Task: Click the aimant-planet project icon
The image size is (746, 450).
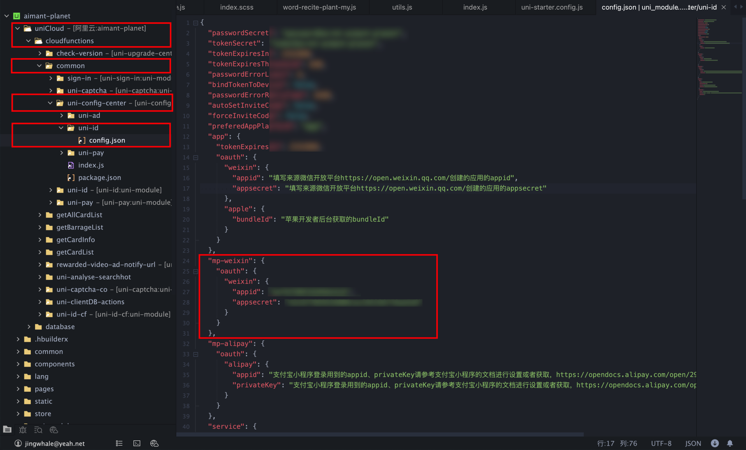Action: [x=17, y=16]
